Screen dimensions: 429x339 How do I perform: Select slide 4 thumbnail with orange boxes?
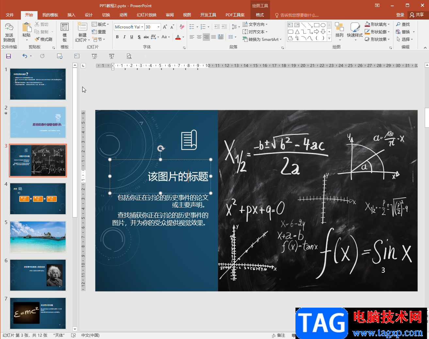[38, 199]
